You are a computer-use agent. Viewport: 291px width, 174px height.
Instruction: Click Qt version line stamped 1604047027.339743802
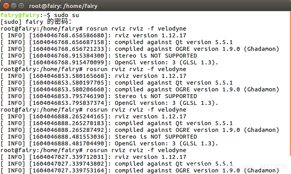click(x=116, y=164)
